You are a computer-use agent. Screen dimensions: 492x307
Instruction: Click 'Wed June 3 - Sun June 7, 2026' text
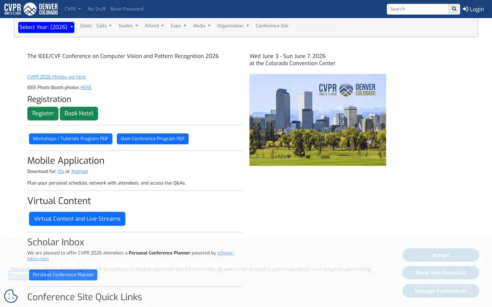pyautogui.click(x=287, y=56)
